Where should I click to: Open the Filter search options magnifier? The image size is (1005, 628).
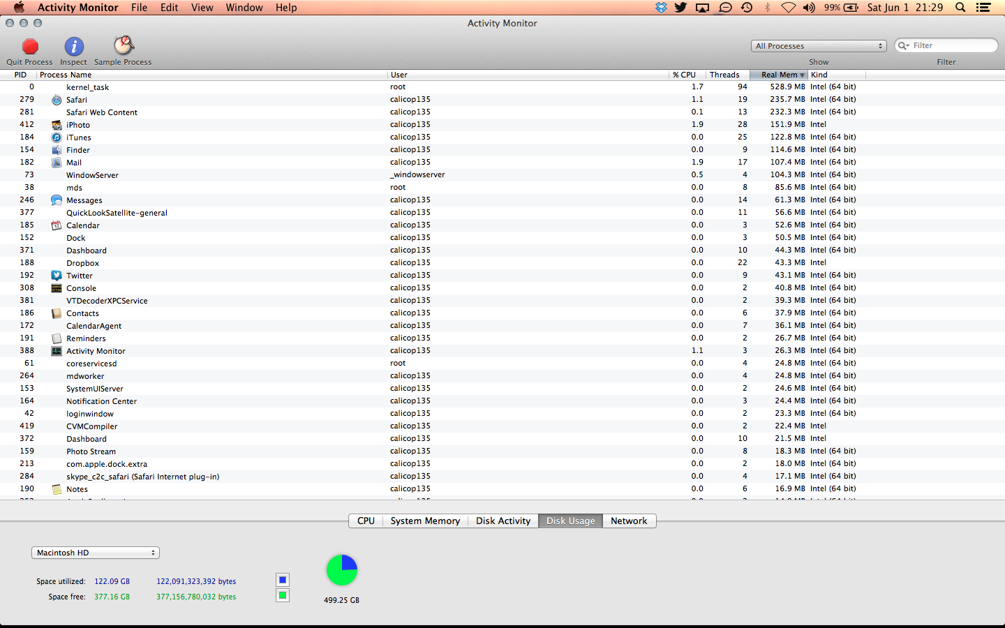904,45
